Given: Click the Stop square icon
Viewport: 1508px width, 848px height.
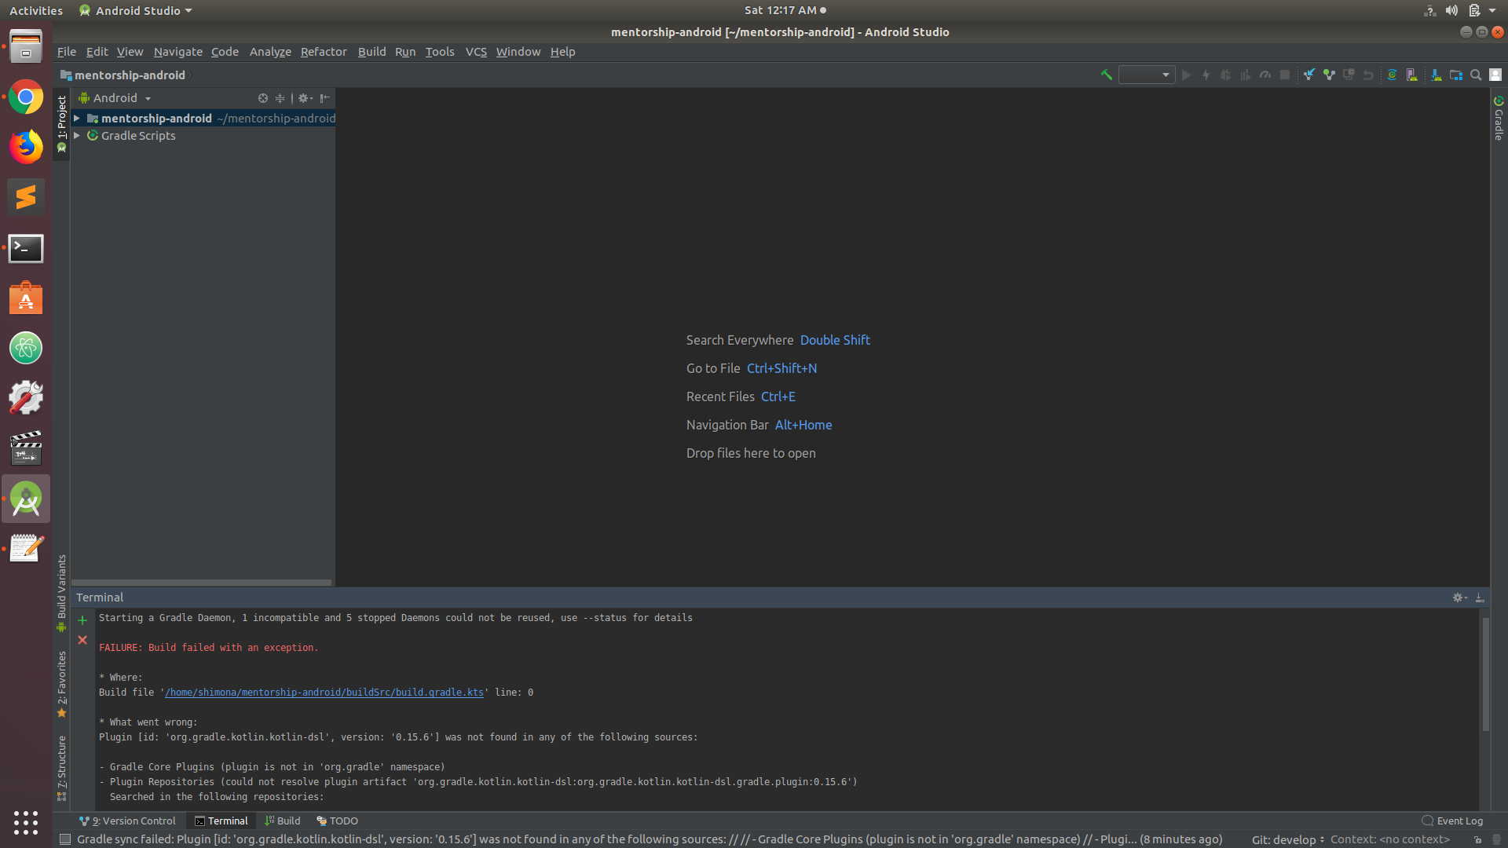Looking at the screenshot, I should pos(1285,75).
